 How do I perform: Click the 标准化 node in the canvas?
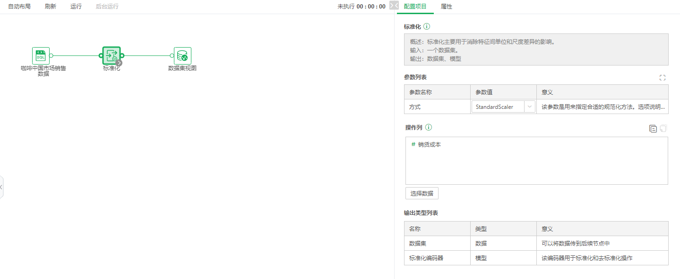(112, 55)
